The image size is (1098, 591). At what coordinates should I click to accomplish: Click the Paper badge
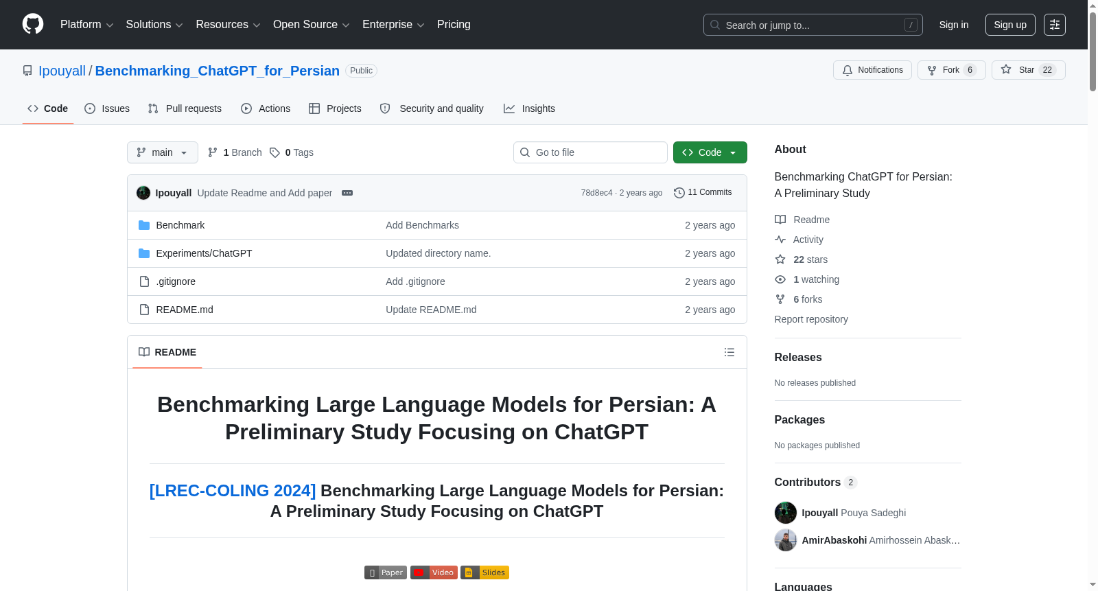386,572
